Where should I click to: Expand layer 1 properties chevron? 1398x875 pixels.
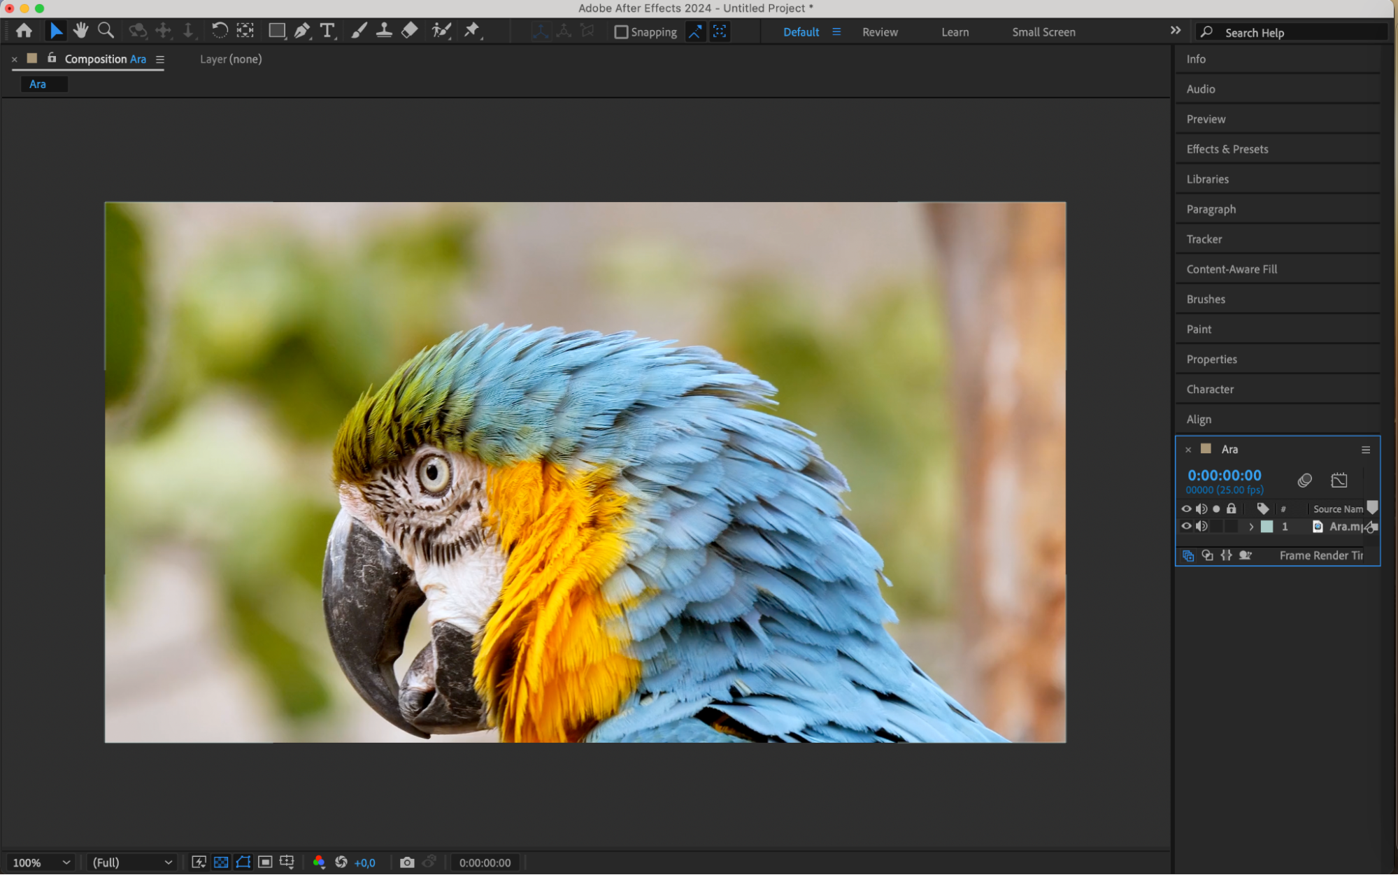[x=1251, y=527]
